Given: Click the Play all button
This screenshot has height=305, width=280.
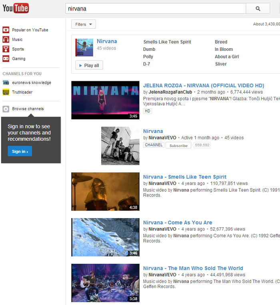Looking at the screenshot, I should [x=89, y=65].
